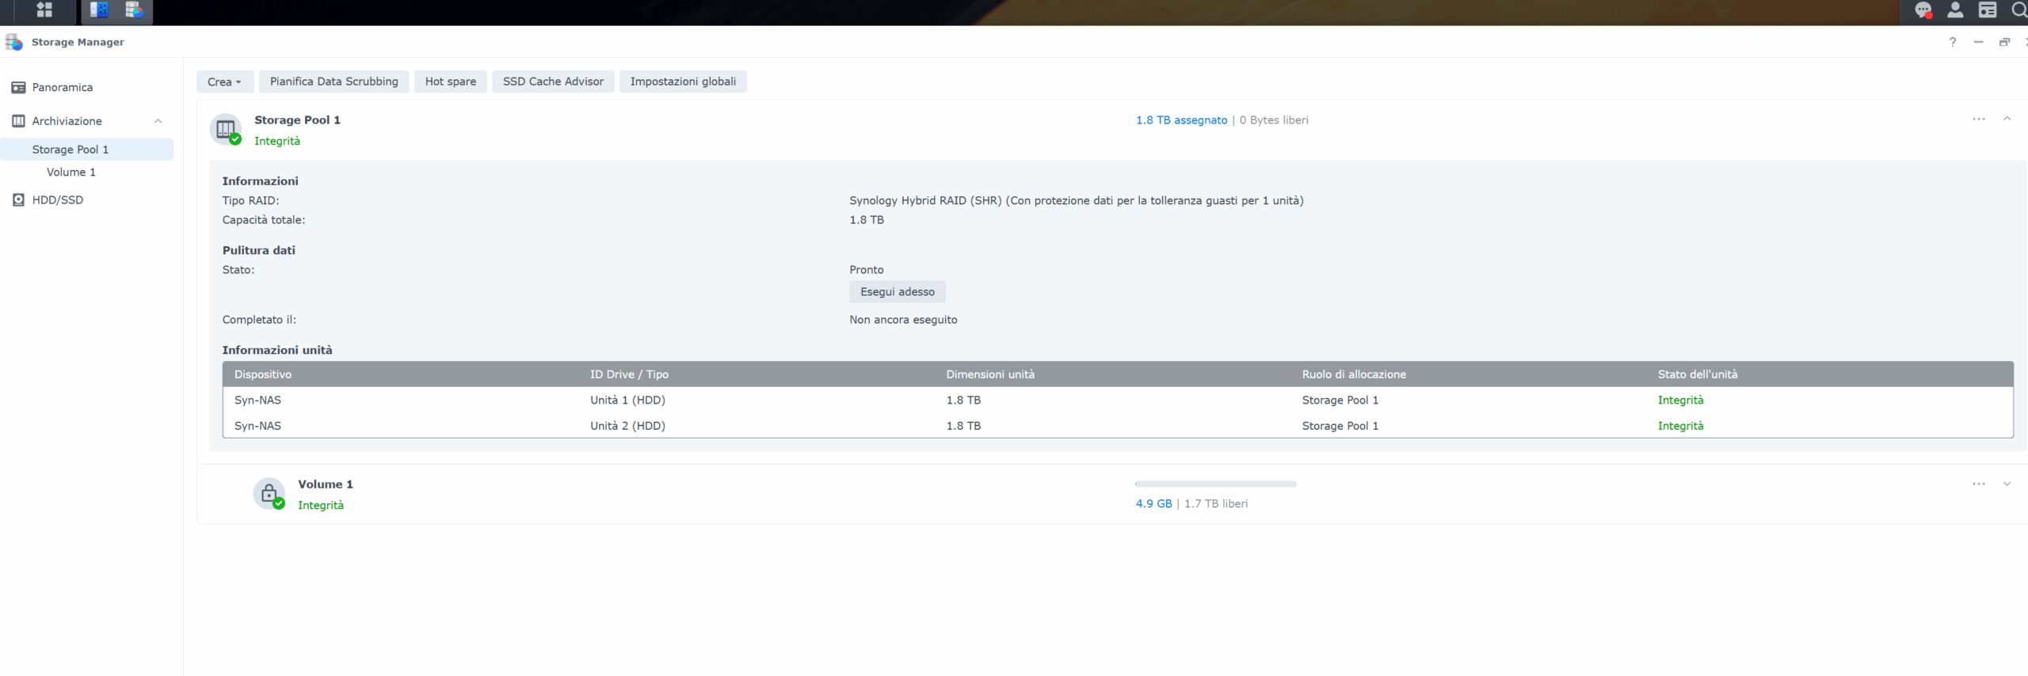Go to Panoramica in the sidebar
Image resolution: width=2028 pixels, height=676 pixels.
(x=62, y=87)
